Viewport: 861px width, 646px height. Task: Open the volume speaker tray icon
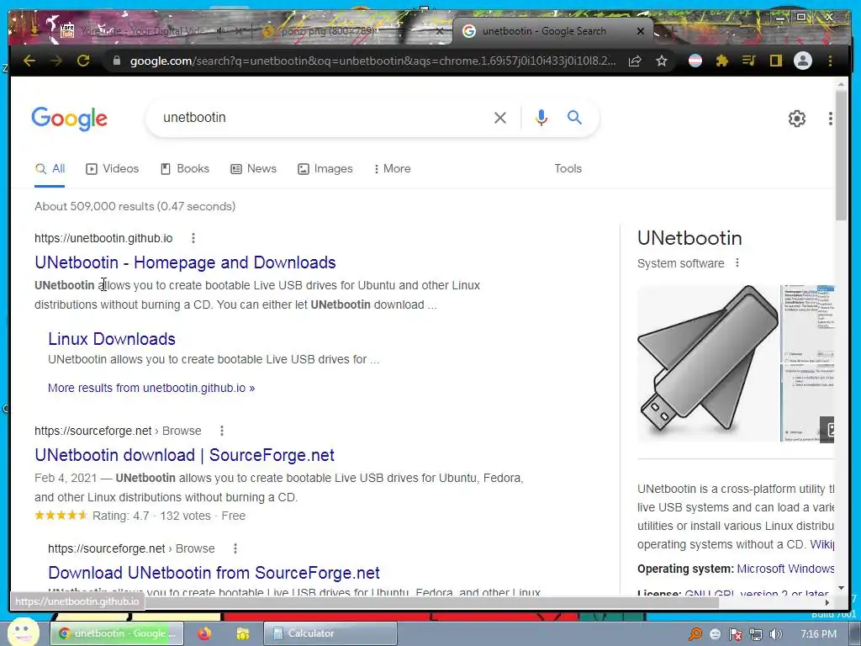(776, 634)
